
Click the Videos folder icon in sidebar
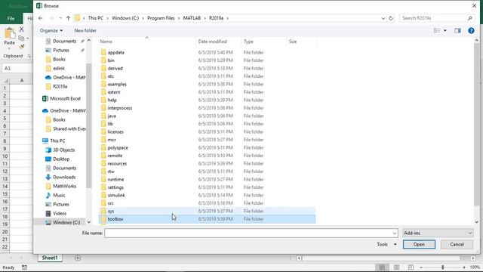click(48, 213)
